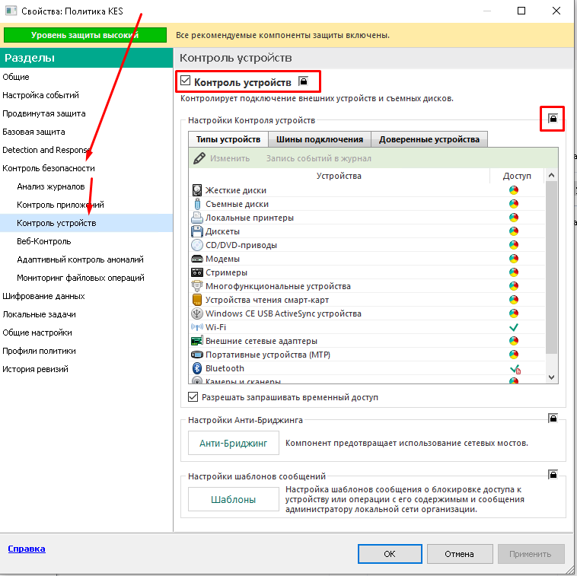Image resolution: width=577 pixels, height=576 pixels.
Task: Click Запись событий в журнал toolbar item
Action: pos(319,158)
